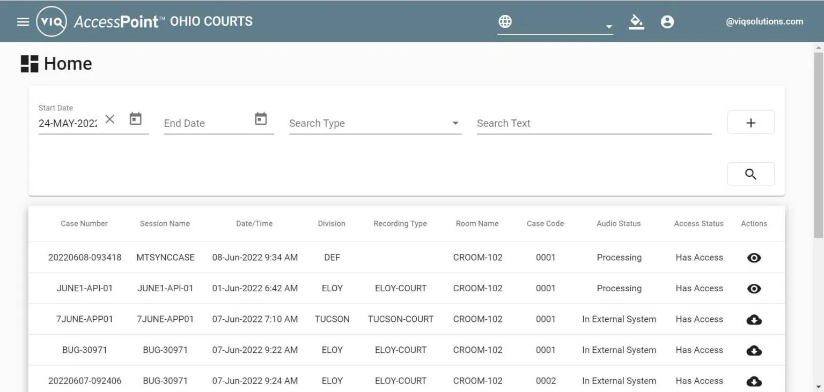Click into the Search Text field

point(594,123)
